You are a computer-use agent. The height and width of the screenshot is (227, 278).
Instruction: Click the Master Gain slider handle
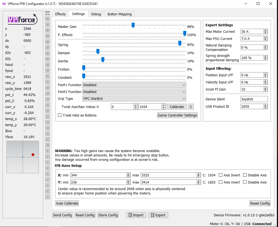tap(133, 25)
